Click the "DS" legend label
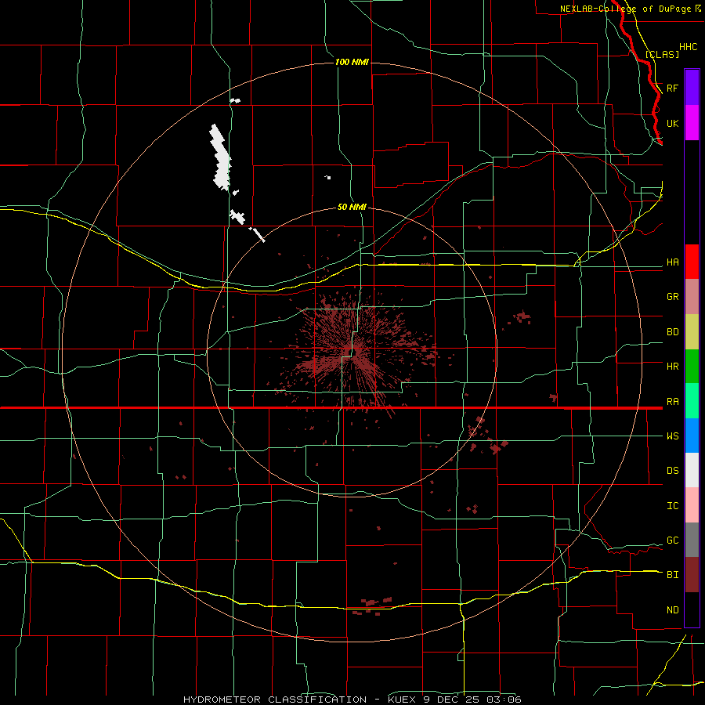This screenshot has width=705, height=705. coord(672,471)
